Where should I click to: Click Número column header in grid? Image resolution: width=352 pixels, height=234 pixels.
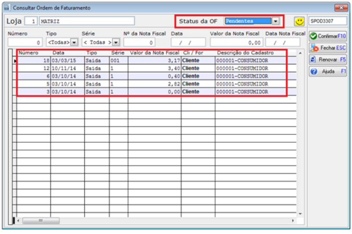(x=29, y=53)
